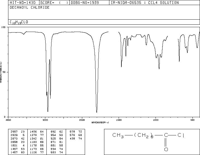Click the (CH2)8 group in the structure diagram
Viewport: 200px width, 155px height.
[144, 136]
